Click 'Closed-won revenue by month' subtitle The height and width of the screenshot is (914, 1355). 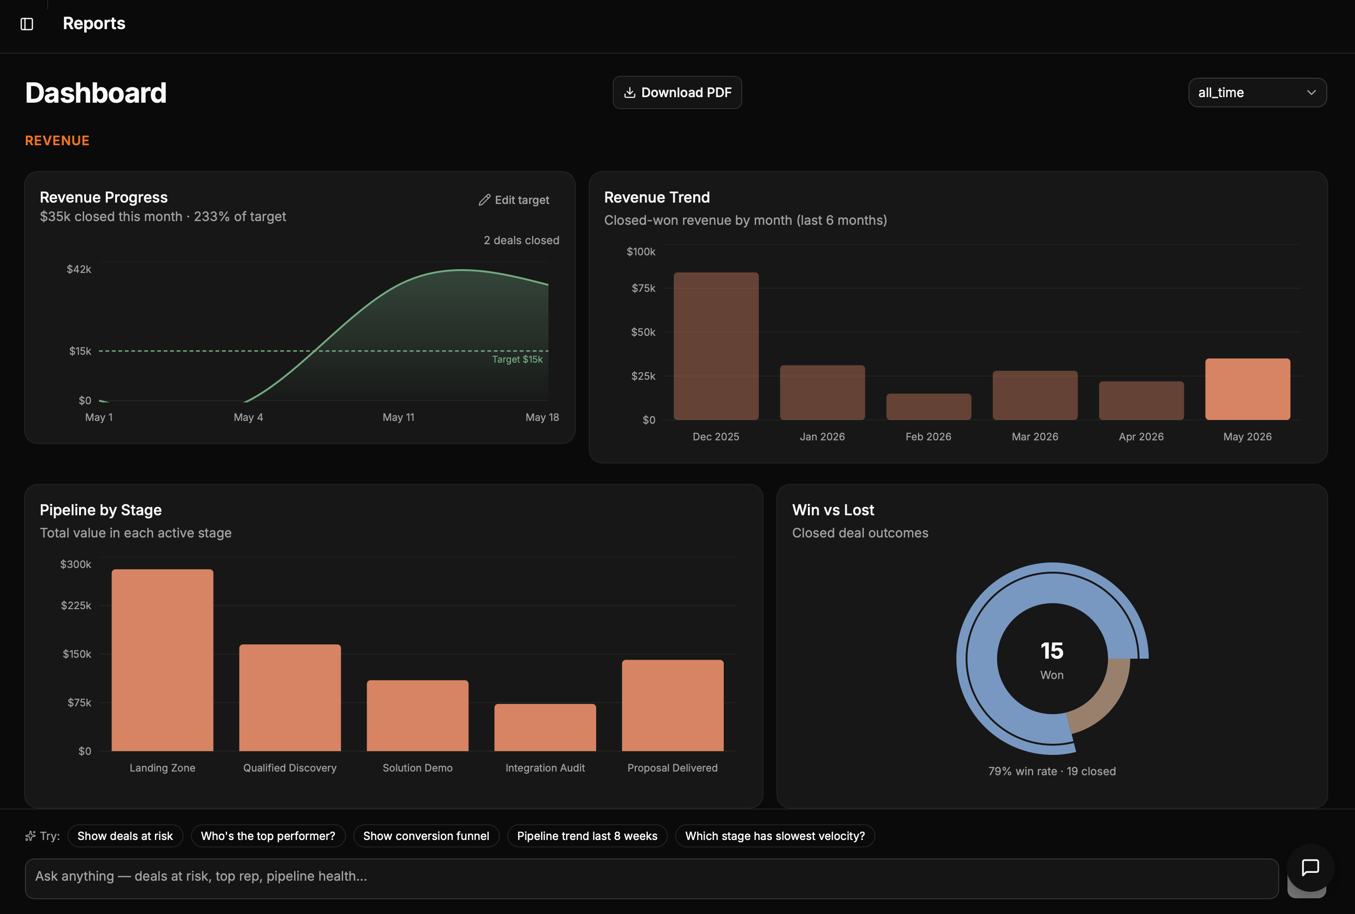[745, 220]
